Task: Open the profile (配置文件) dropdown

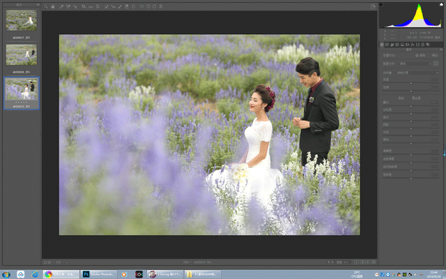Action: click(x=415, y=63)
